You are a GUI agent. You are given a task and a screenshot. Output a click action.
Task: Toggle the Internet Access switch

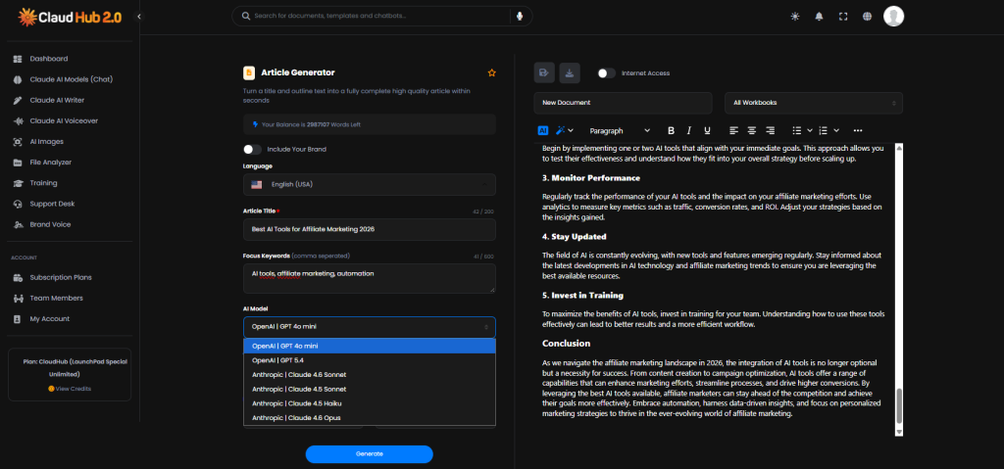(x=606, y=72)
